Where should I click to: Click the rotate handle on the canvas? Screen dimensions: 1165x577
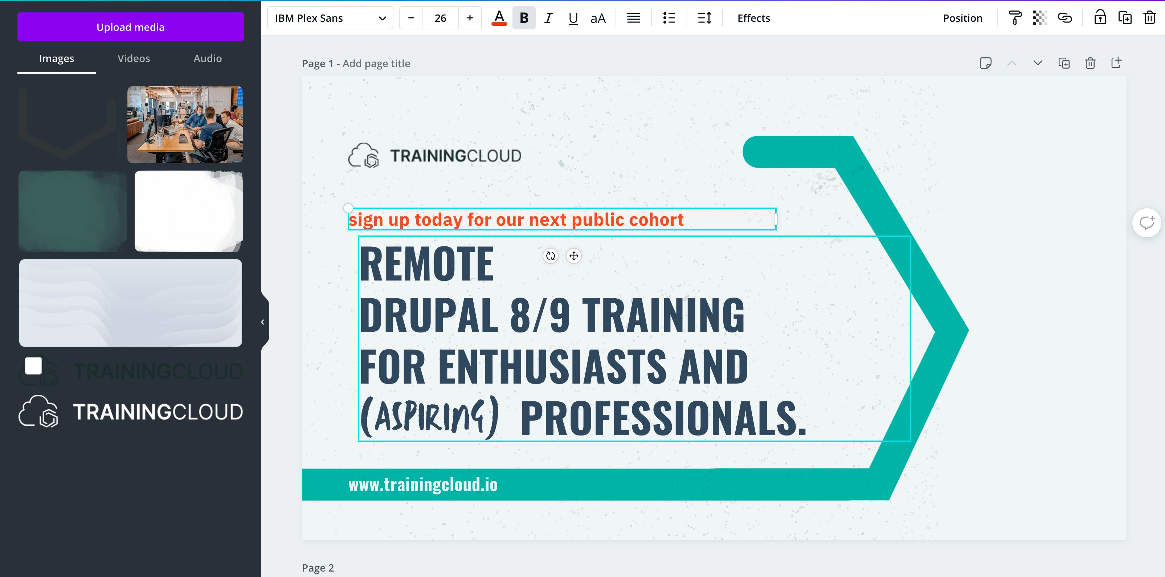(x=551, y=256)
